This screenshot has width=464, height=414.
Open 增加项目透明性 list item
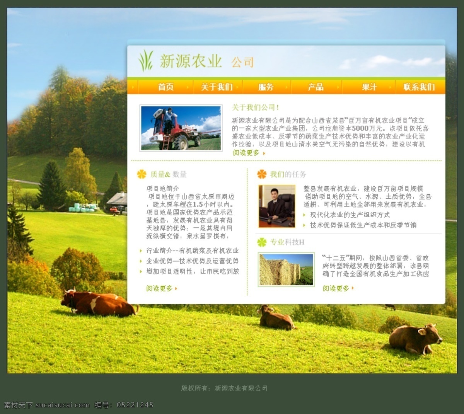[x=192, y=271]
